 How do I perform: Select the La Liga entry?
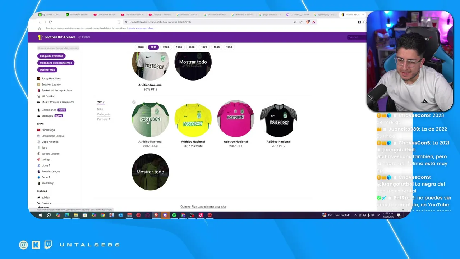click(x=45, y=159)
